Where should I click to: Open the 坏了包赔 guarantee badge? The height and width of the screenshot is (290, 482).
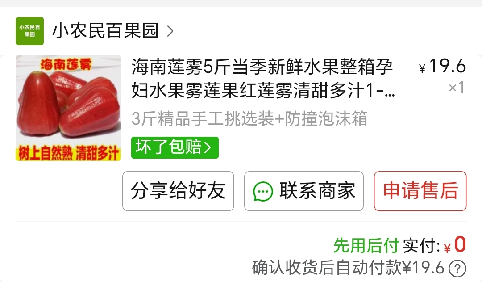(x=175, y=148)
